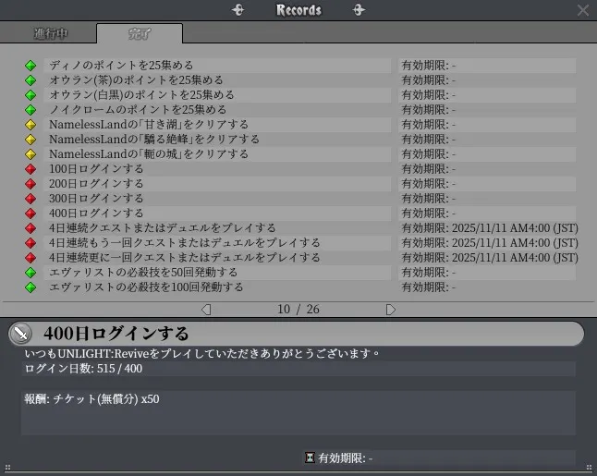Select record エヴァリストの必殺技を100回発動する
This screenshot has height=476, width=597.
tap(217, 287)
